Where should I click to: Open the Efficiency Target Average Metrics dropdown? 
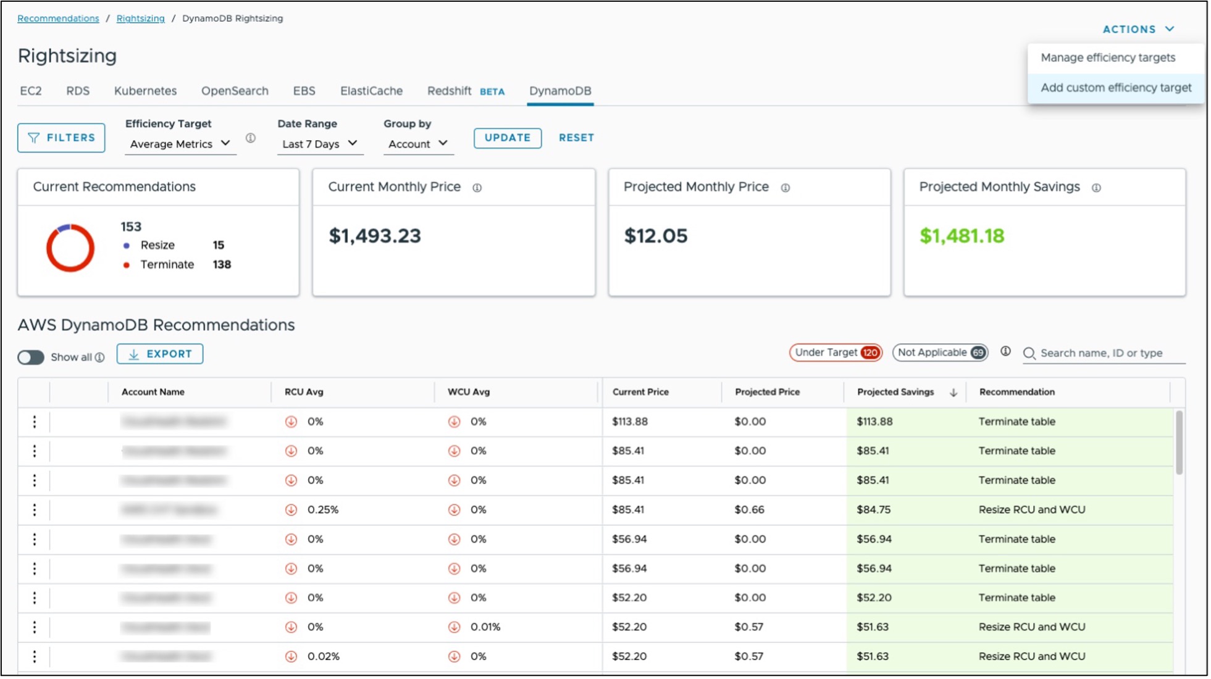(x=180, y=144)
